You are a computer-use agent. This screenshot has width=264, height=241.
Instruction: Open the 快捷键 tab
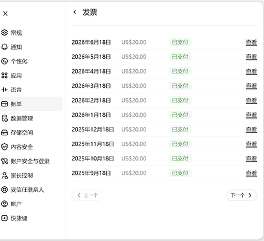(32, 218)
